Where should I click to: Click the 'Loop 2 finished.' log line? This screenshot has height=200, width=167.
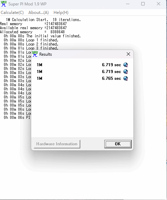31,44
